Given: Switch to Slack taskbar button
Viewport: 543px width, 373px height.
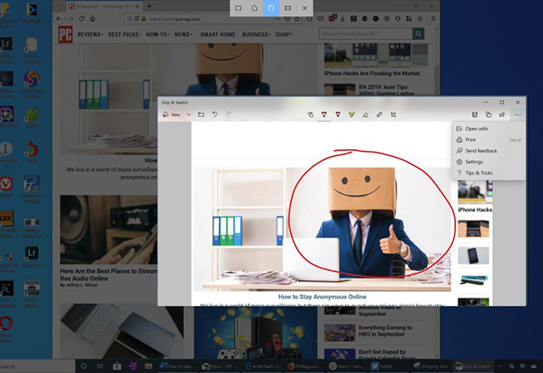Looking at the screenshot, I should pyautogui.click(x=346, y=366).
